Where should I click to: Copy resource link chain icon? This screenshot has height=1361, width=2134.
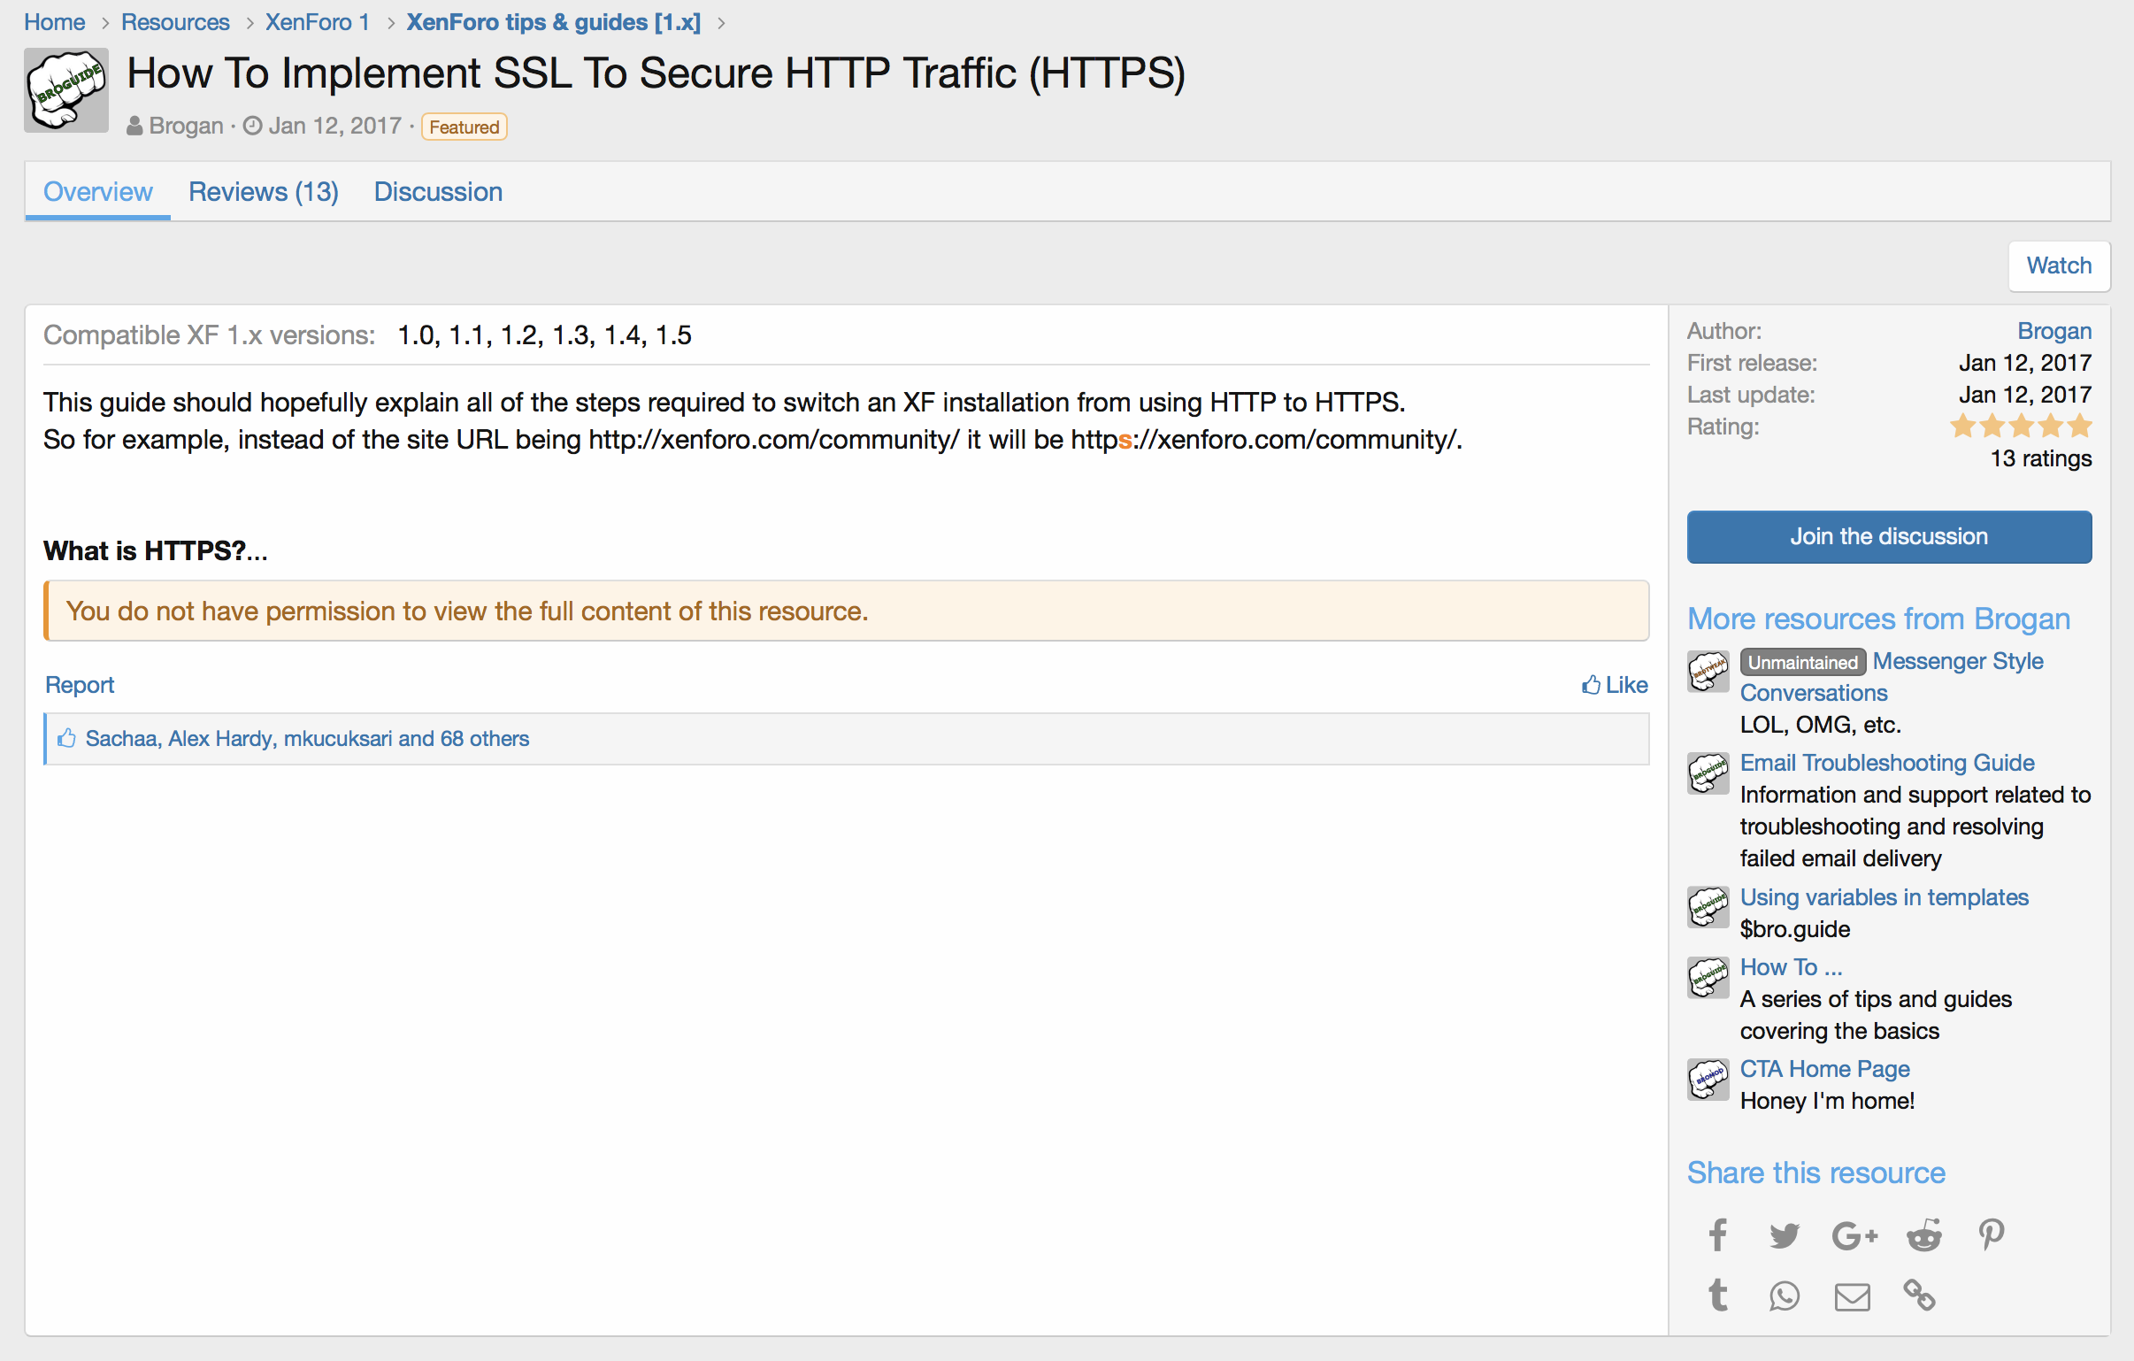click(x=1920, y=1296)
